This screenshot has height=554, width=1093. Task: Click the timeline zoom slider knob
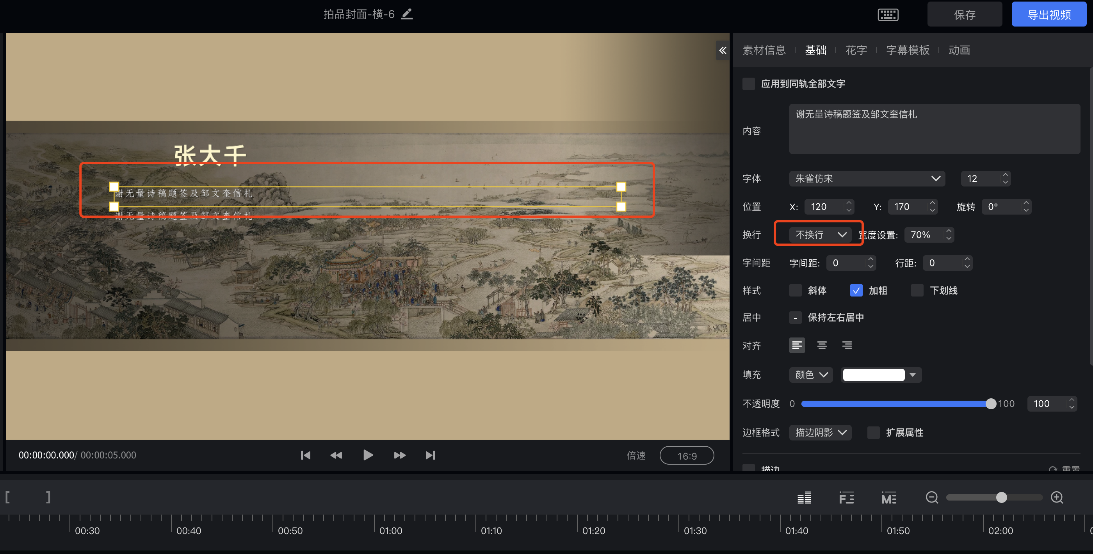(x=1001, y=497)
